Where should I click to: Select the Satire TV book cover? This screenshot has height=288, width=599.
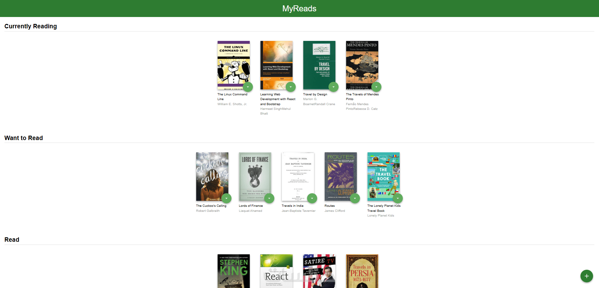point(319,271)
